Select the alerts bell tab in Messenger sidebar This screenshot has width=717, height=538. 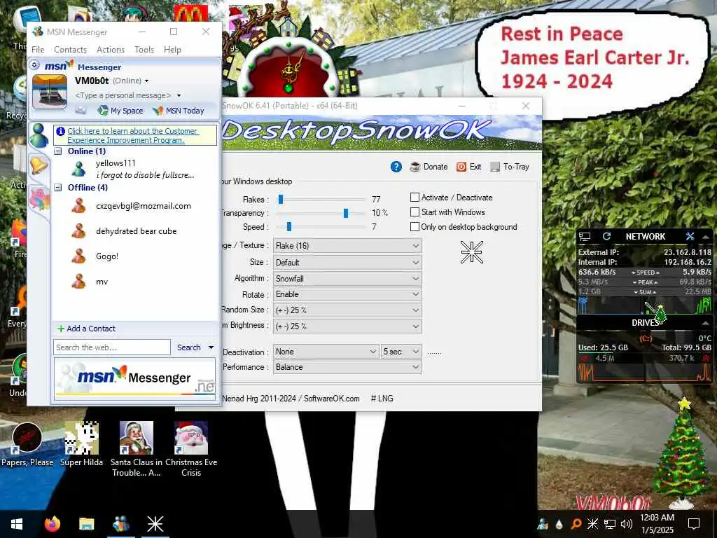(x=39, y=165)
